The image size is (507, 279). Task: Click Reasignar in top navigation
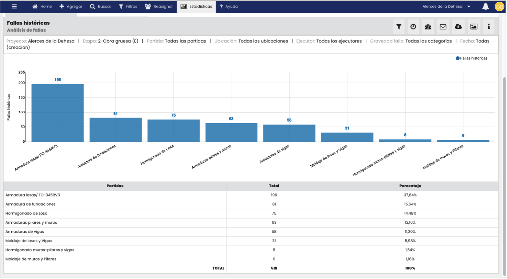(159, 7)
